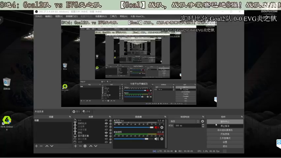The height and width of the screenshot is (158, 281).
Task: Click the streaming status icon beside LIVE
Action: point(154,151)
